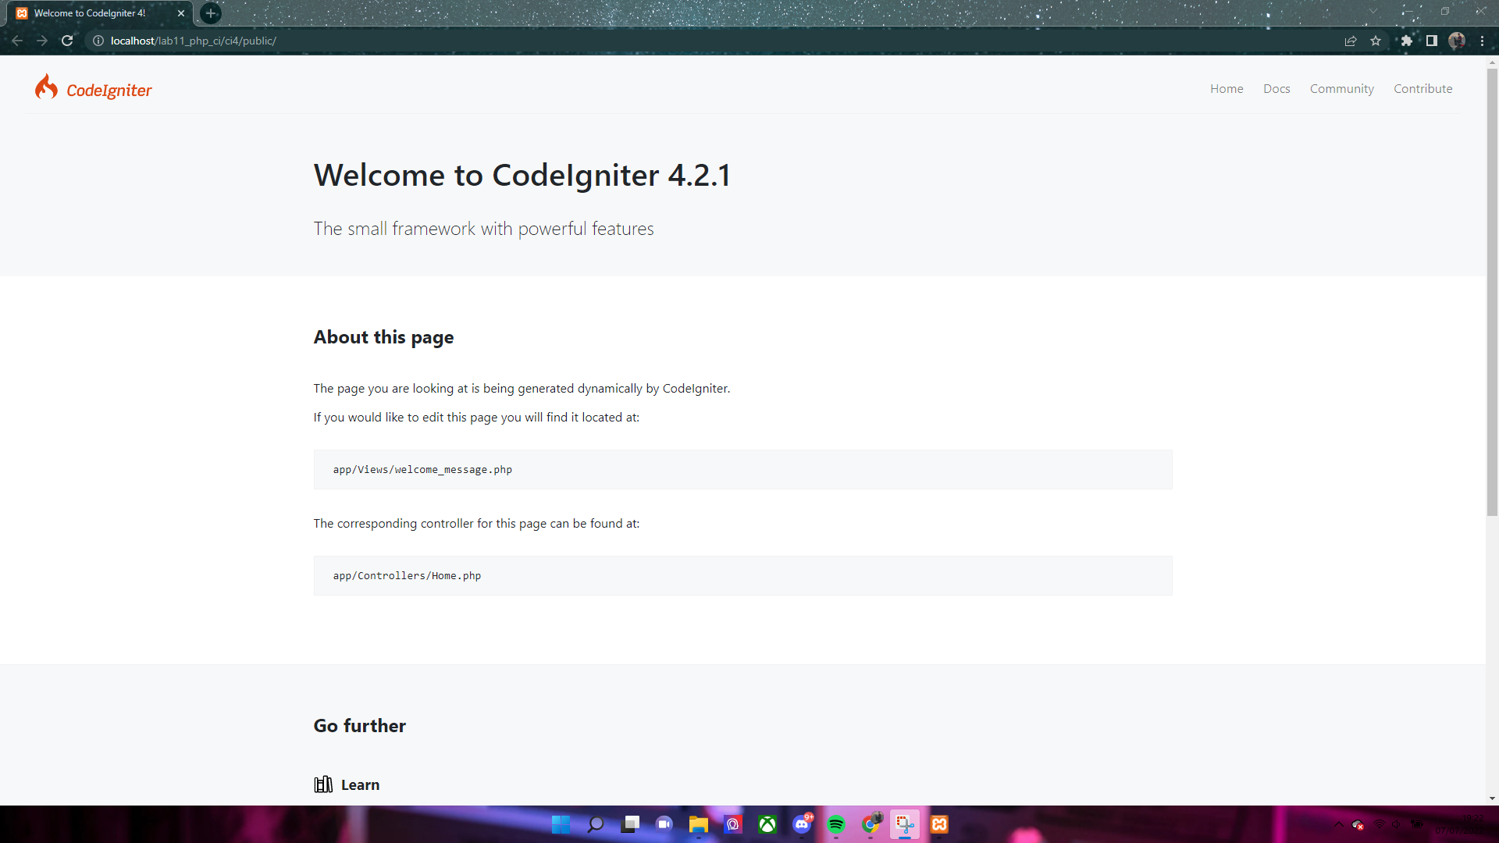The width and height of the screenshot is (1499, 843).
Task: Expand hidden icons in the system tray
Action: (x=1340, y=823)
